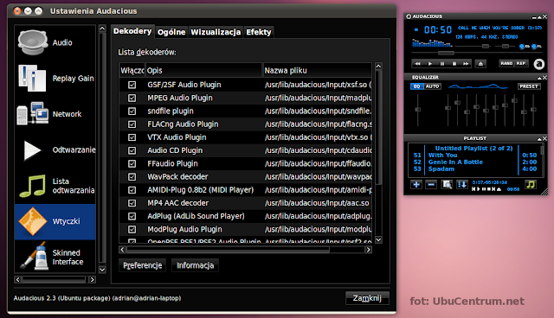Click previous track in Audacious player
The width and height of the screenshot is (554, 318).
tap(417, 63)
